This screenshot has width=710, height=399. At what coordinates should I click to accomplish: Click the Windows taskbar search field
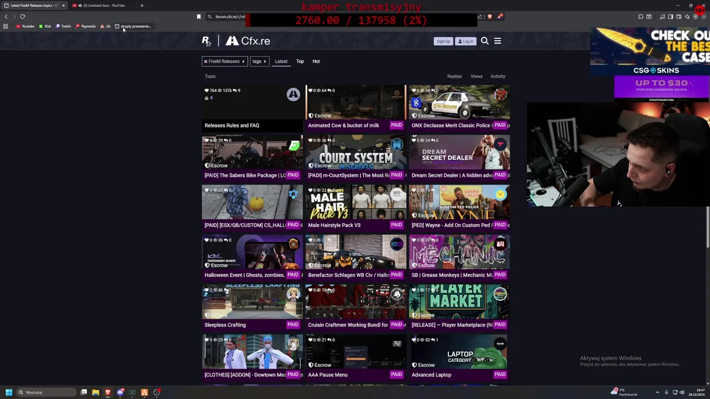coord(46,392)
